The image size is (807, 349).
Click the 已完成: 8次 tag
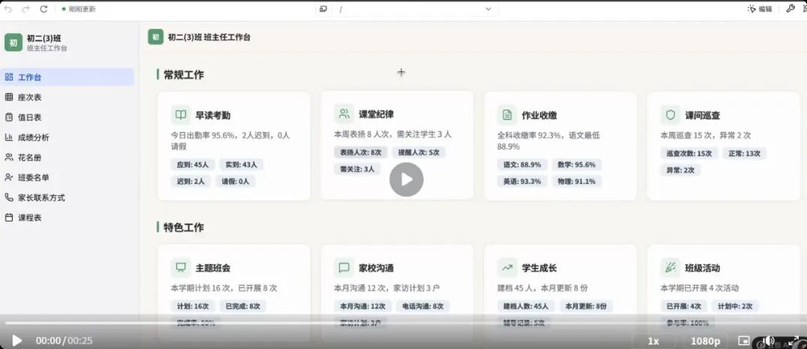(243, 306)
